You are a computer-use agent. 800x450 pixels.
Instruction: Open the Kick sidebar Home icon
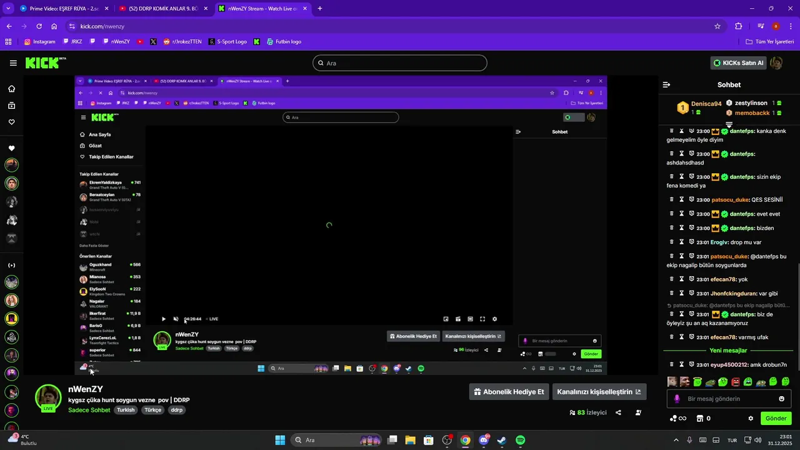pyautogui.click(x=11, y=89)
